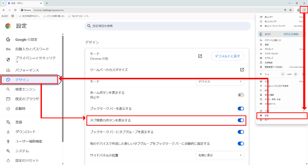The width and height of the screenshot is (308, 165).
Task: Open ツールバーのカスタマイズ external link icon
Action: (x=242, y=69)
